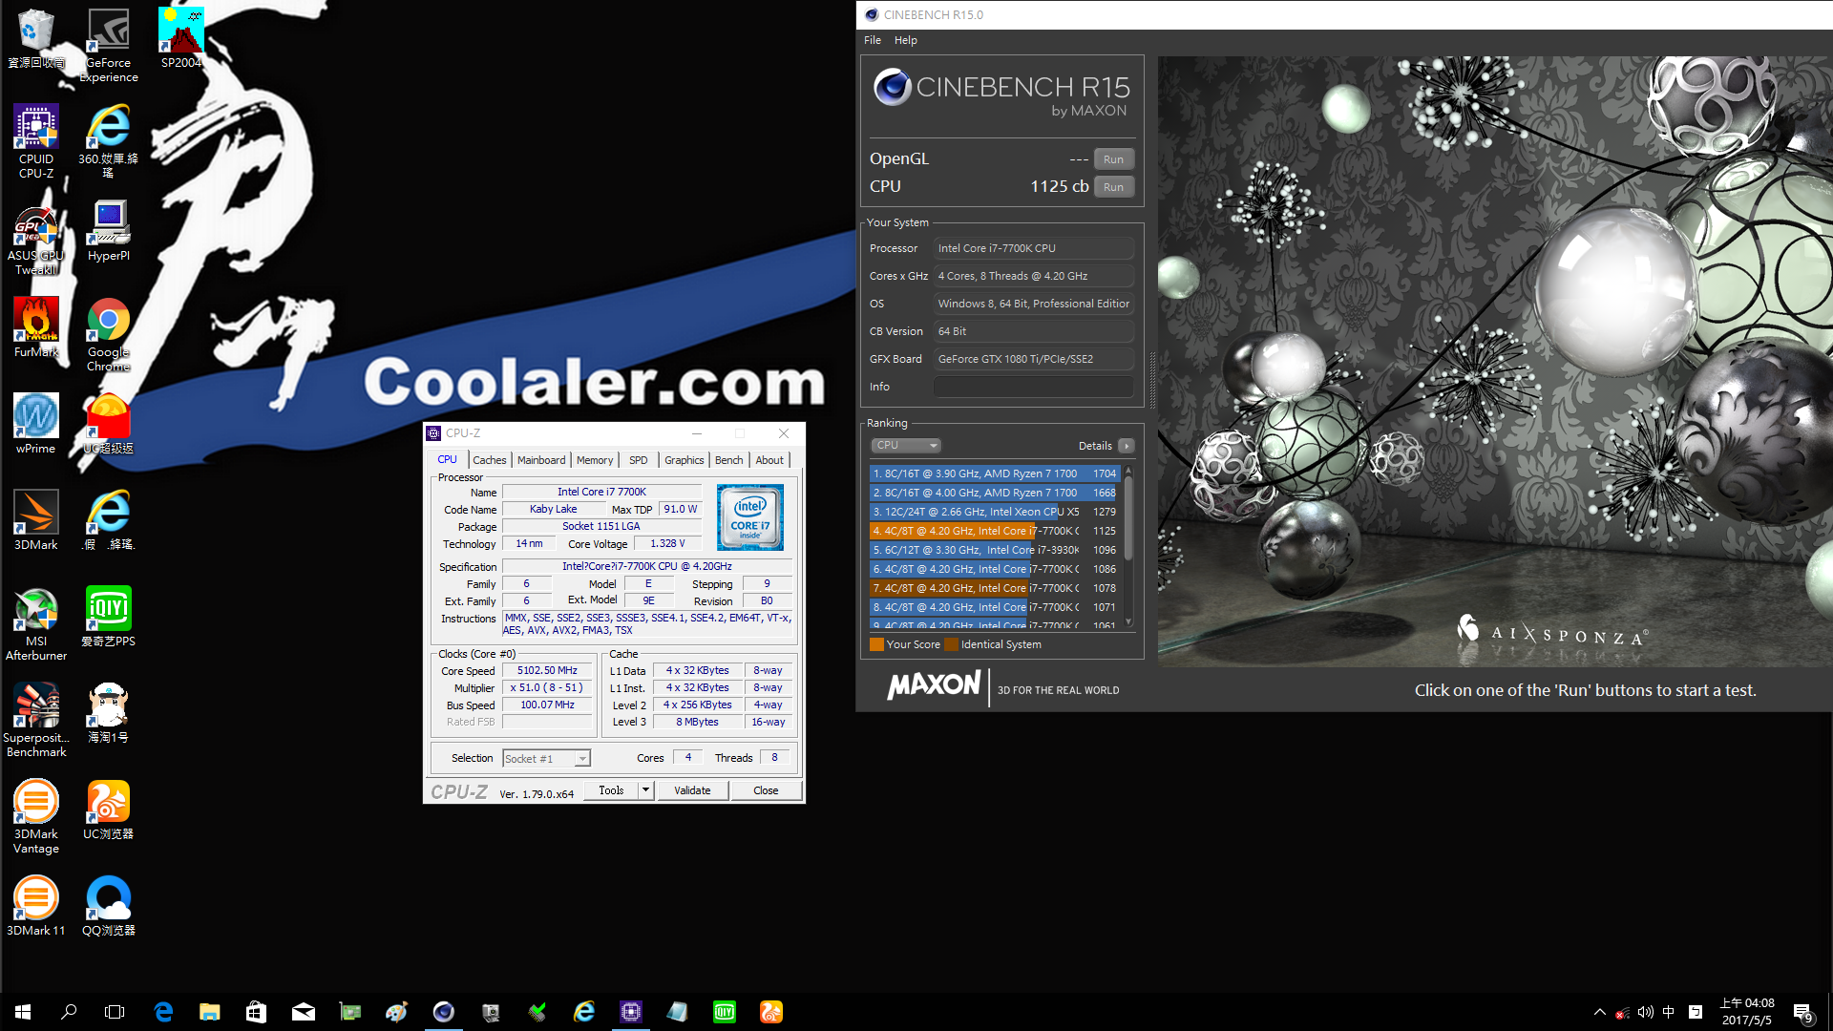Viewport: 1833px width, 1031px height.
Task: Open ASUS GPU Tweak II shortcut
Action: point(35,238)
